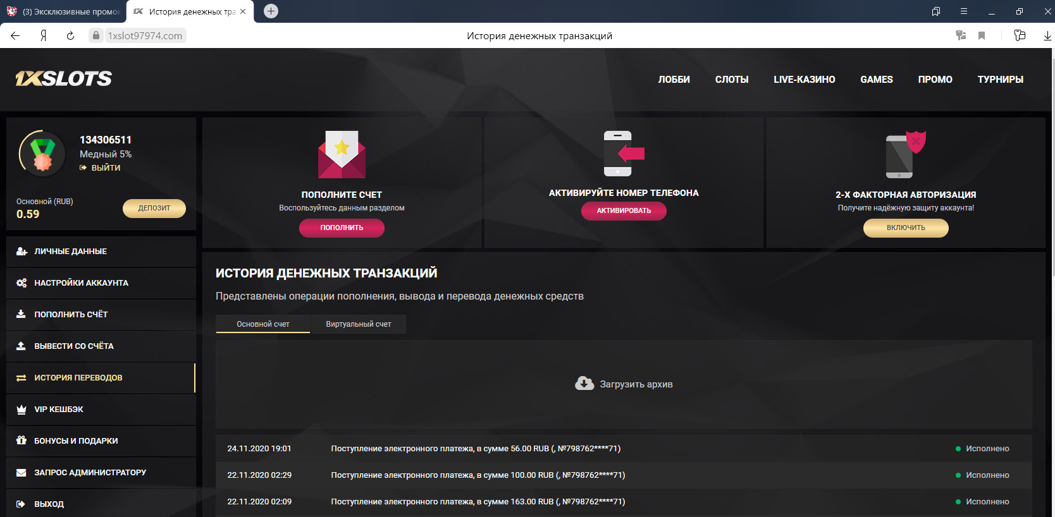Open the browser hamburger menu
The image size is (1055, 517).
click(964, 11)
